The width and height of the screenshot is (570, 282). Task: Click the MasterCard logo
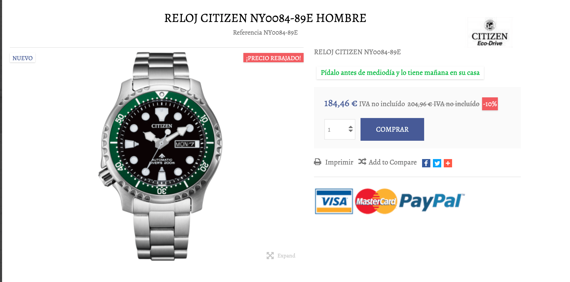pos(376,201)
